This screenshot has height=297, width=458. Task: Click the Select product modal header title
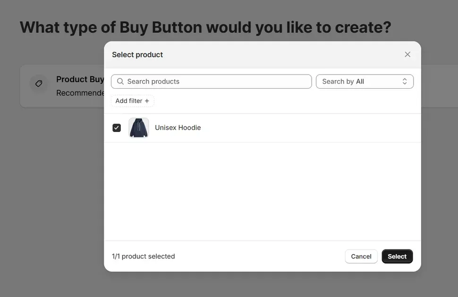[137, 54]
